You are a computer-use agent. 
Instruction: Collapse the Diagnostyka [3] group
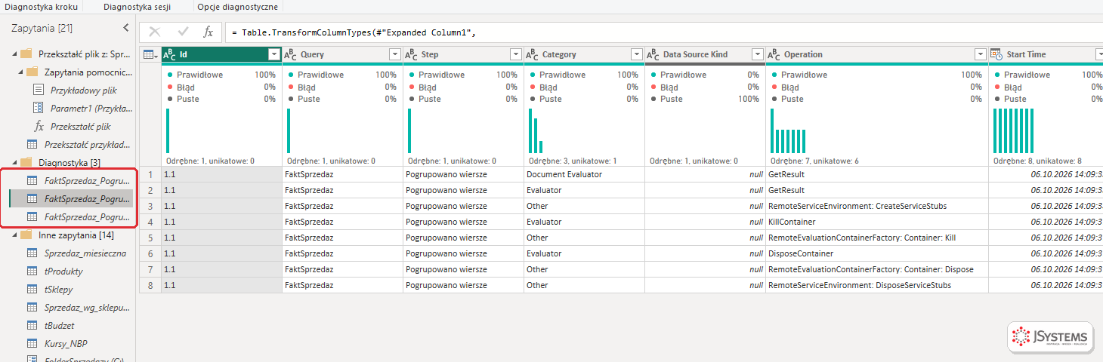(14, 163)
